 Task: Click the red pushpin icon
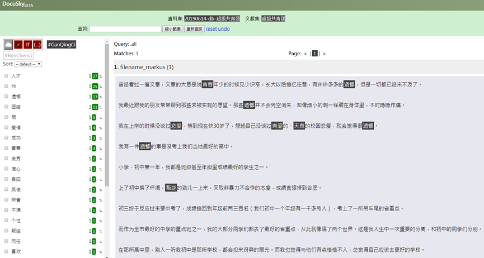pyautogui.click(x=18, y=44)
